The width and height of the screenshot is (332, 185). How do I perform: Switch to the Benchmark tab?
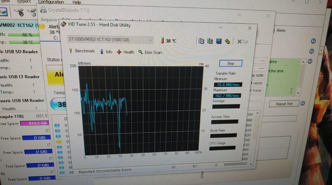tap(82, 51)
